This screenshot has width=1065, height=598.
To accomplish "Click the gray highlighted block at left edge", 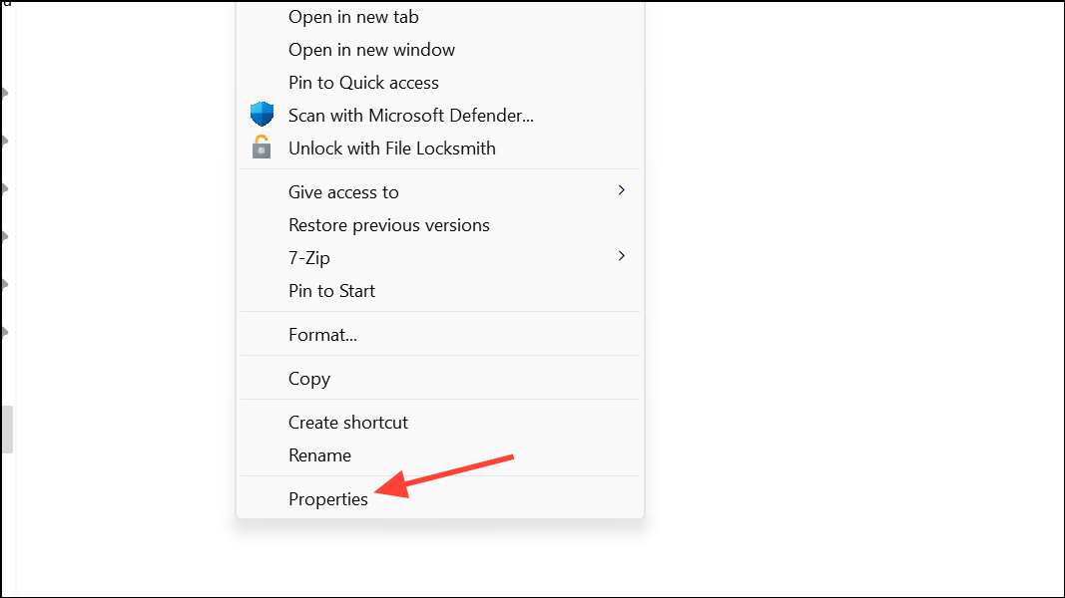I will tap(6, 429).
